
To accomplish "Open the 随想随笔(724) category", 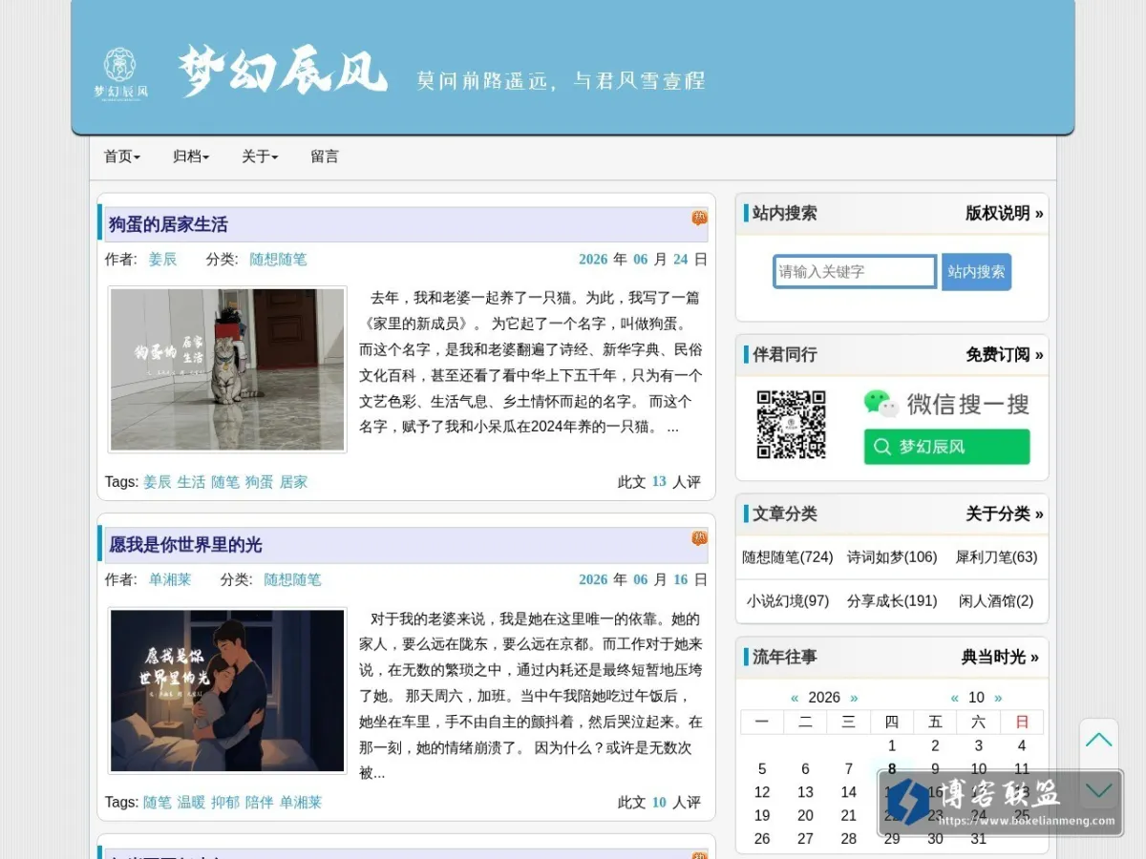I will pos(788,557).
